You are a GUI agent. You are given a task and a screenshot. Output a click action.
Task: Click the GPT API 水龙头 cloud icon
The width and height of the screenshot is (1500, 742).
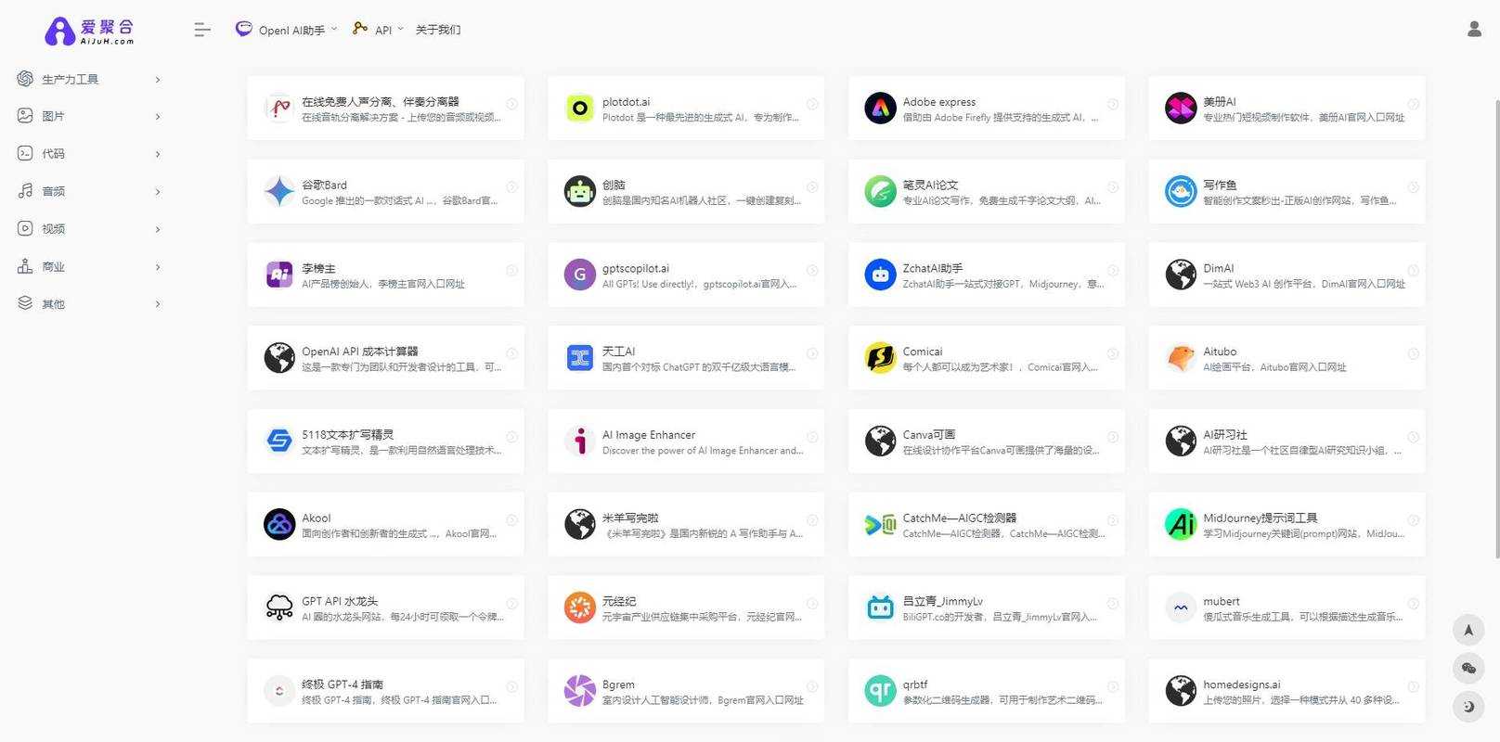(279, 608)
